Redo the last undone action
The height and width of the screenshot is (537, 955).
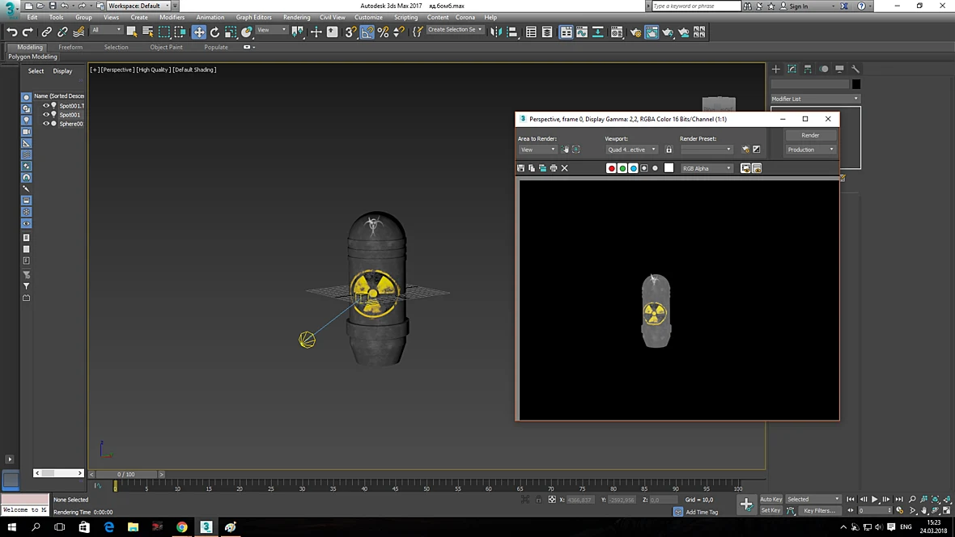coord(28,32)
